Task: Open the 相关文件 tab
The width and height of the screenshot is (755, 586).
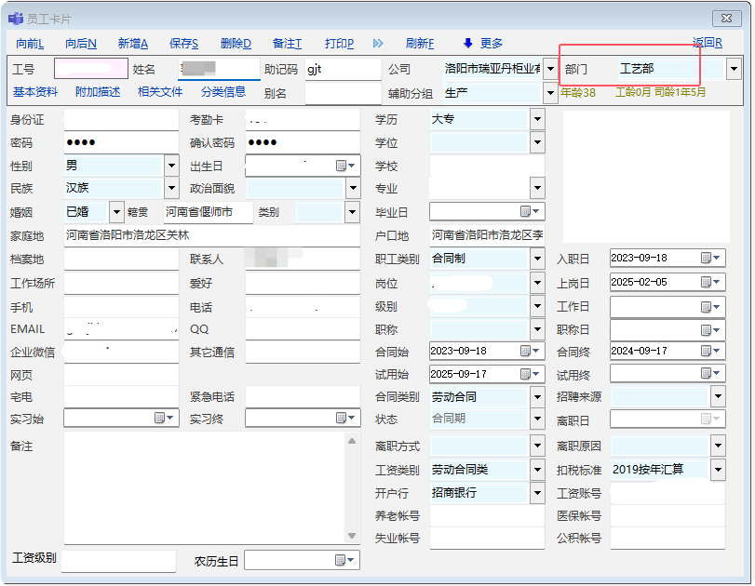Action: click(x=160, y=92)
